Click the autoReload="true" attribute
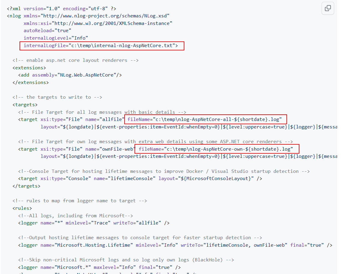Screen dimensions: 342x274 click(47, 31)
